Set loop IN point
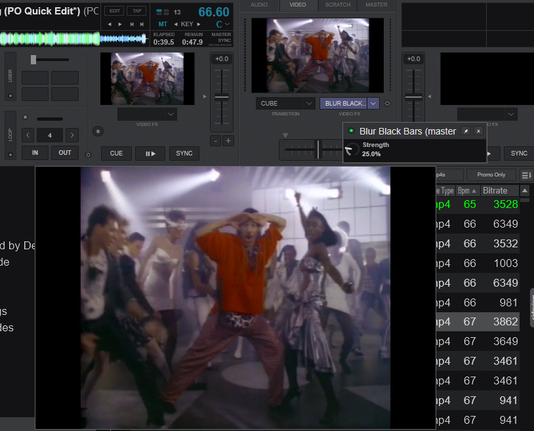The height and width of the screenshot is (431, 534). (x=35, y=152)
